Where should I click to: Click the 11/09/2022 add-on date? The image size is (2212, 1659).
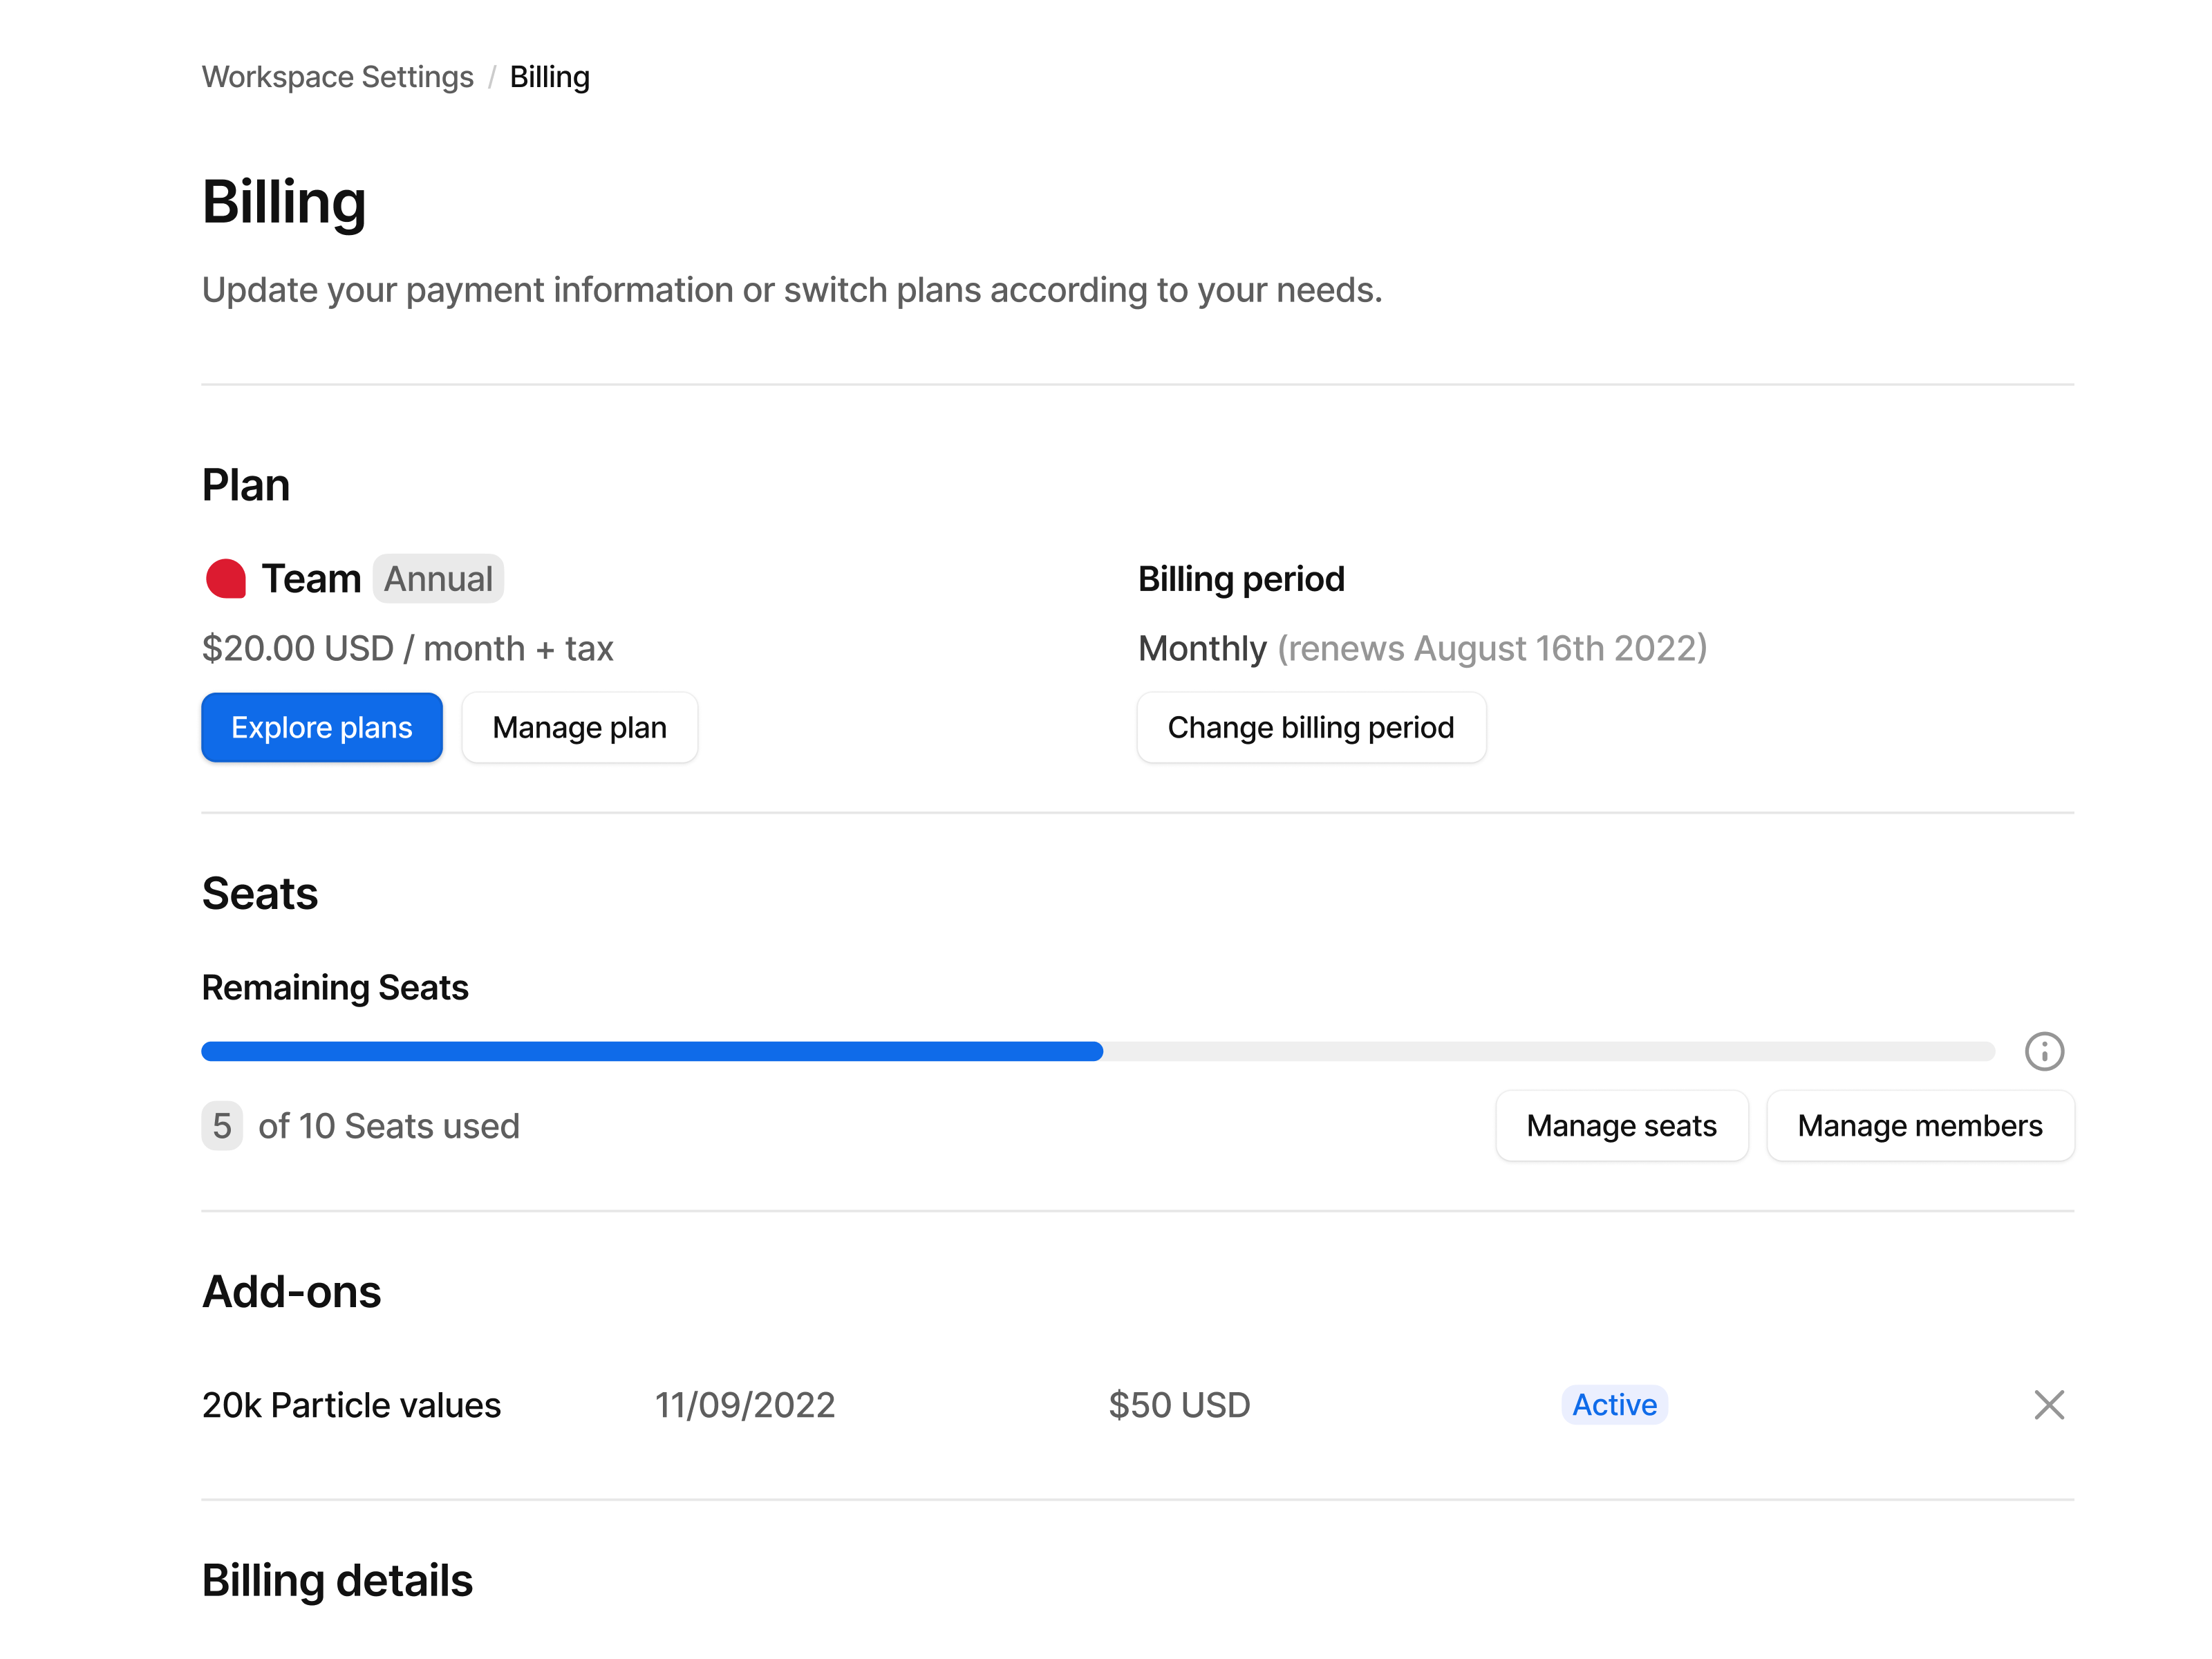pyautogui.click(x=746, y=1405)
